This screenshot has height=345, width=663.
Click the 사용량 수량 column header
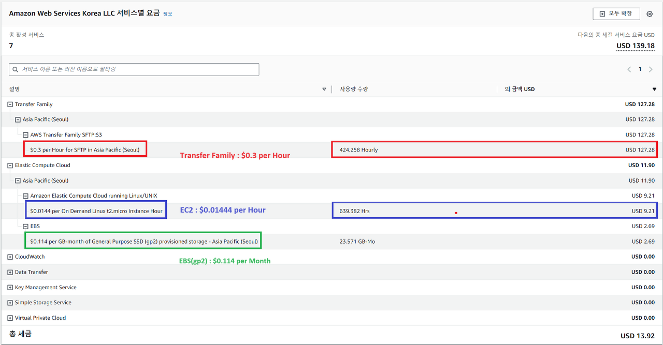click(x=354, y=89)
